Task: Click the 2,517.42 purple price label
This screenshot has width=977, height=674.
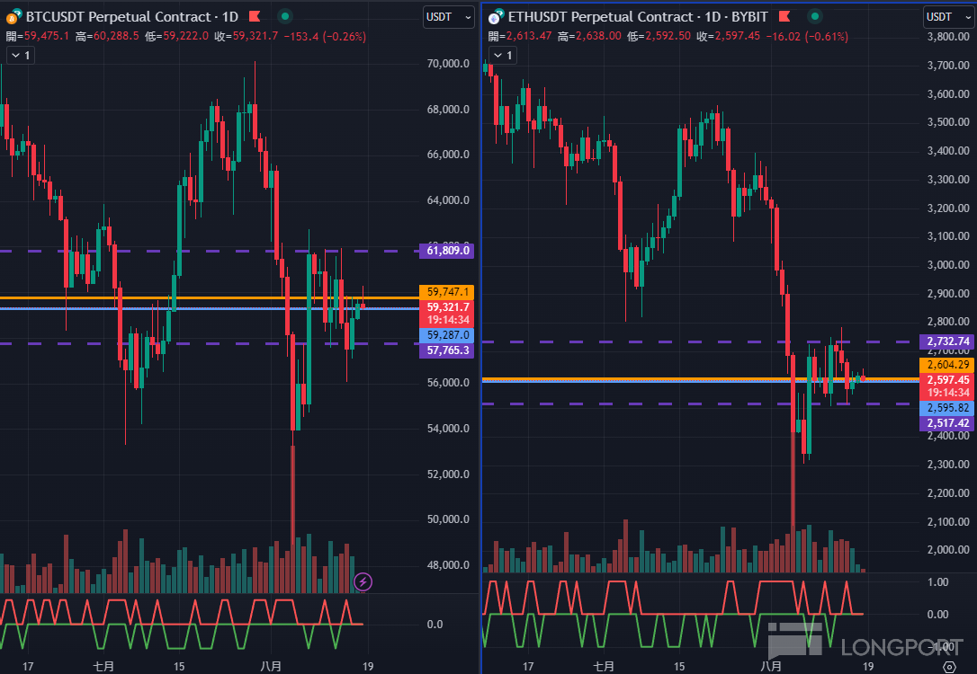Action: tap(947, 423)
